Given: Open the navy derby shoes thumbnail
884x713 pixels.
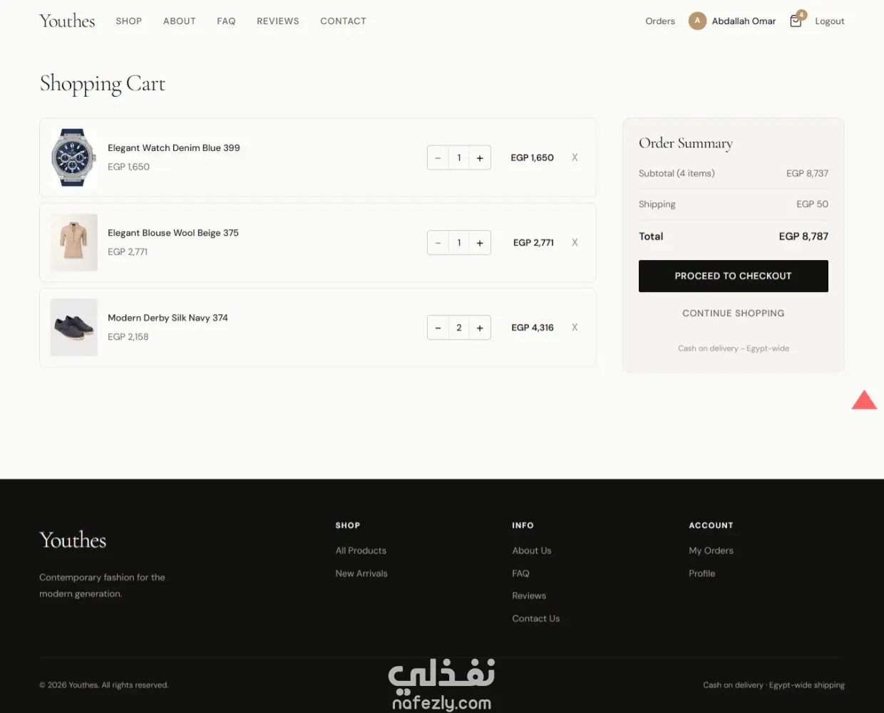Looking at the screenshot, I should (74, 328).
